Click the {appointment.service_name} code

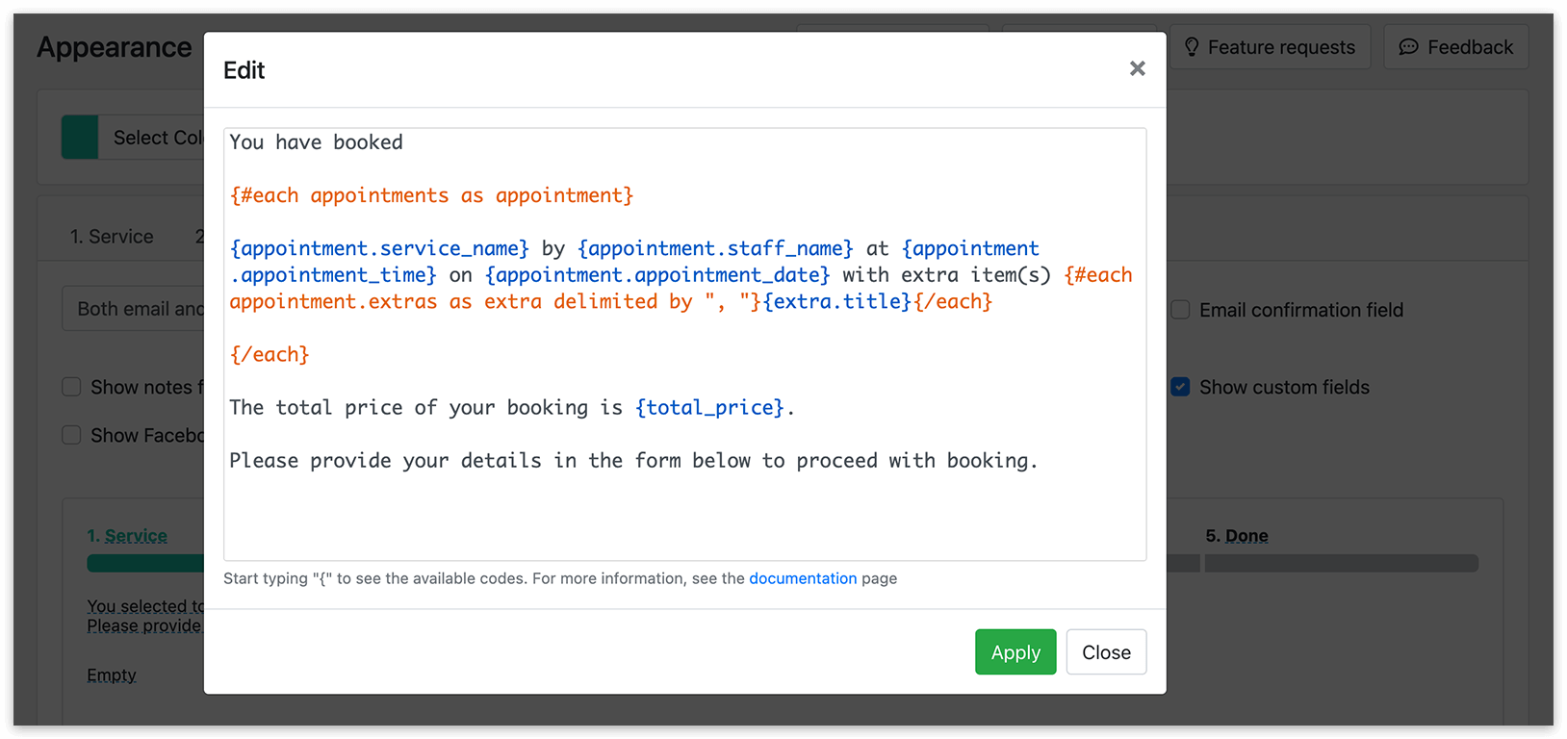pos(379,248)
